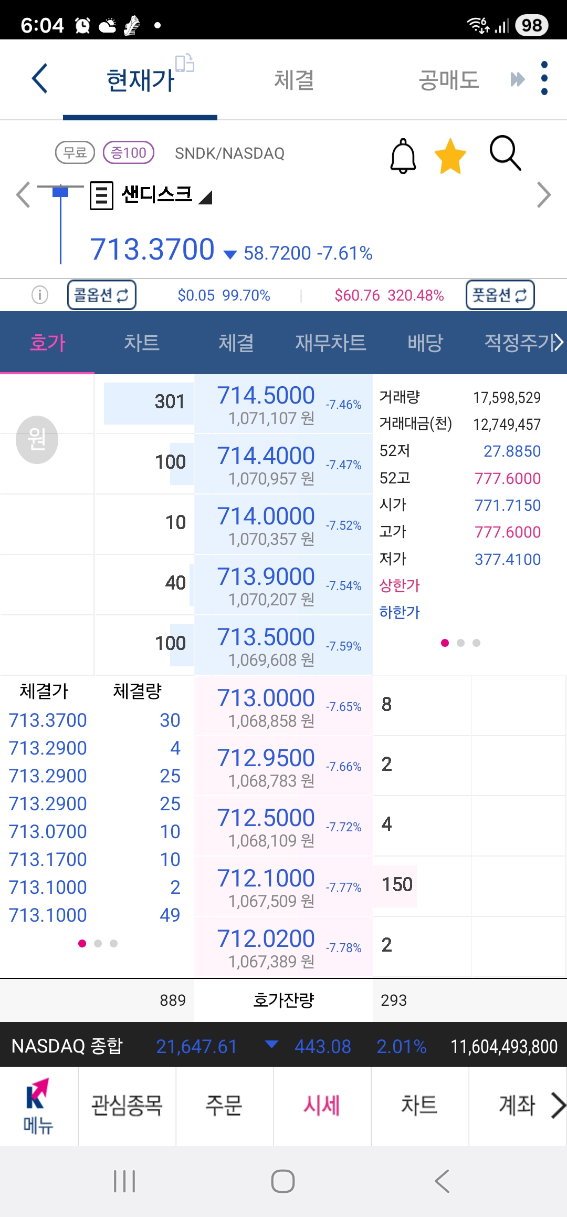The width and height of the screenshot is (567, 1217).
Task: Switch to the 체결 top tab
Action: [294, 80]
